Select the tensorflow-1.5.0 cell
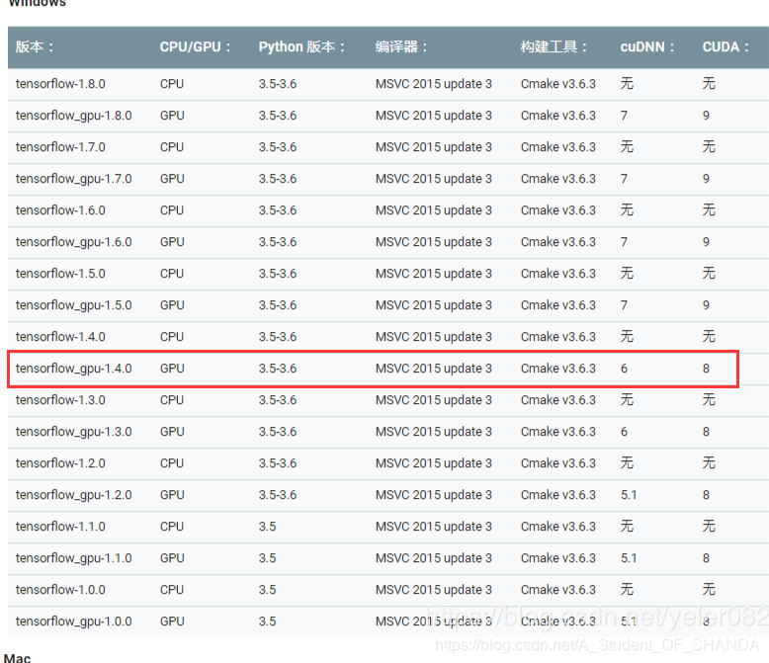This screenshot has height=663, width=769. click(60, 274)
